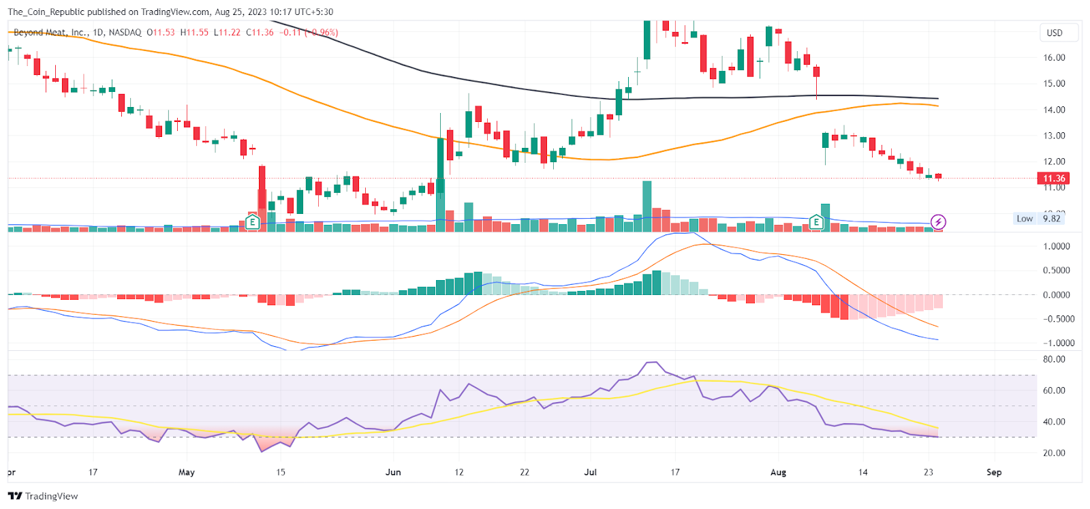Image resolution: width=1090 pixels, height=509 pixels.
Task: Click the last red candlestick at 11.36
Action: pyautogui.click(x=938, y=176)
